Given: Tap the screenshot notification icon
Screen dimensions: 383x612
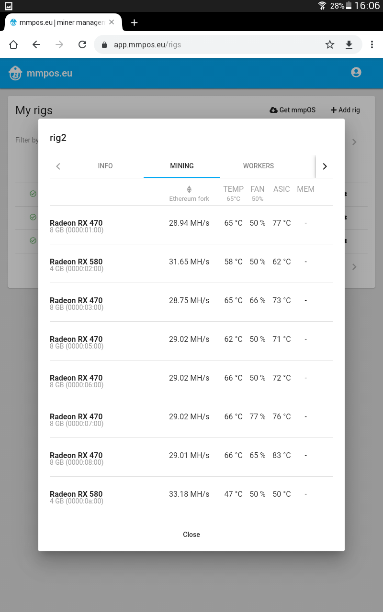Looking at the screenshot, I should (x=9, y=6).
